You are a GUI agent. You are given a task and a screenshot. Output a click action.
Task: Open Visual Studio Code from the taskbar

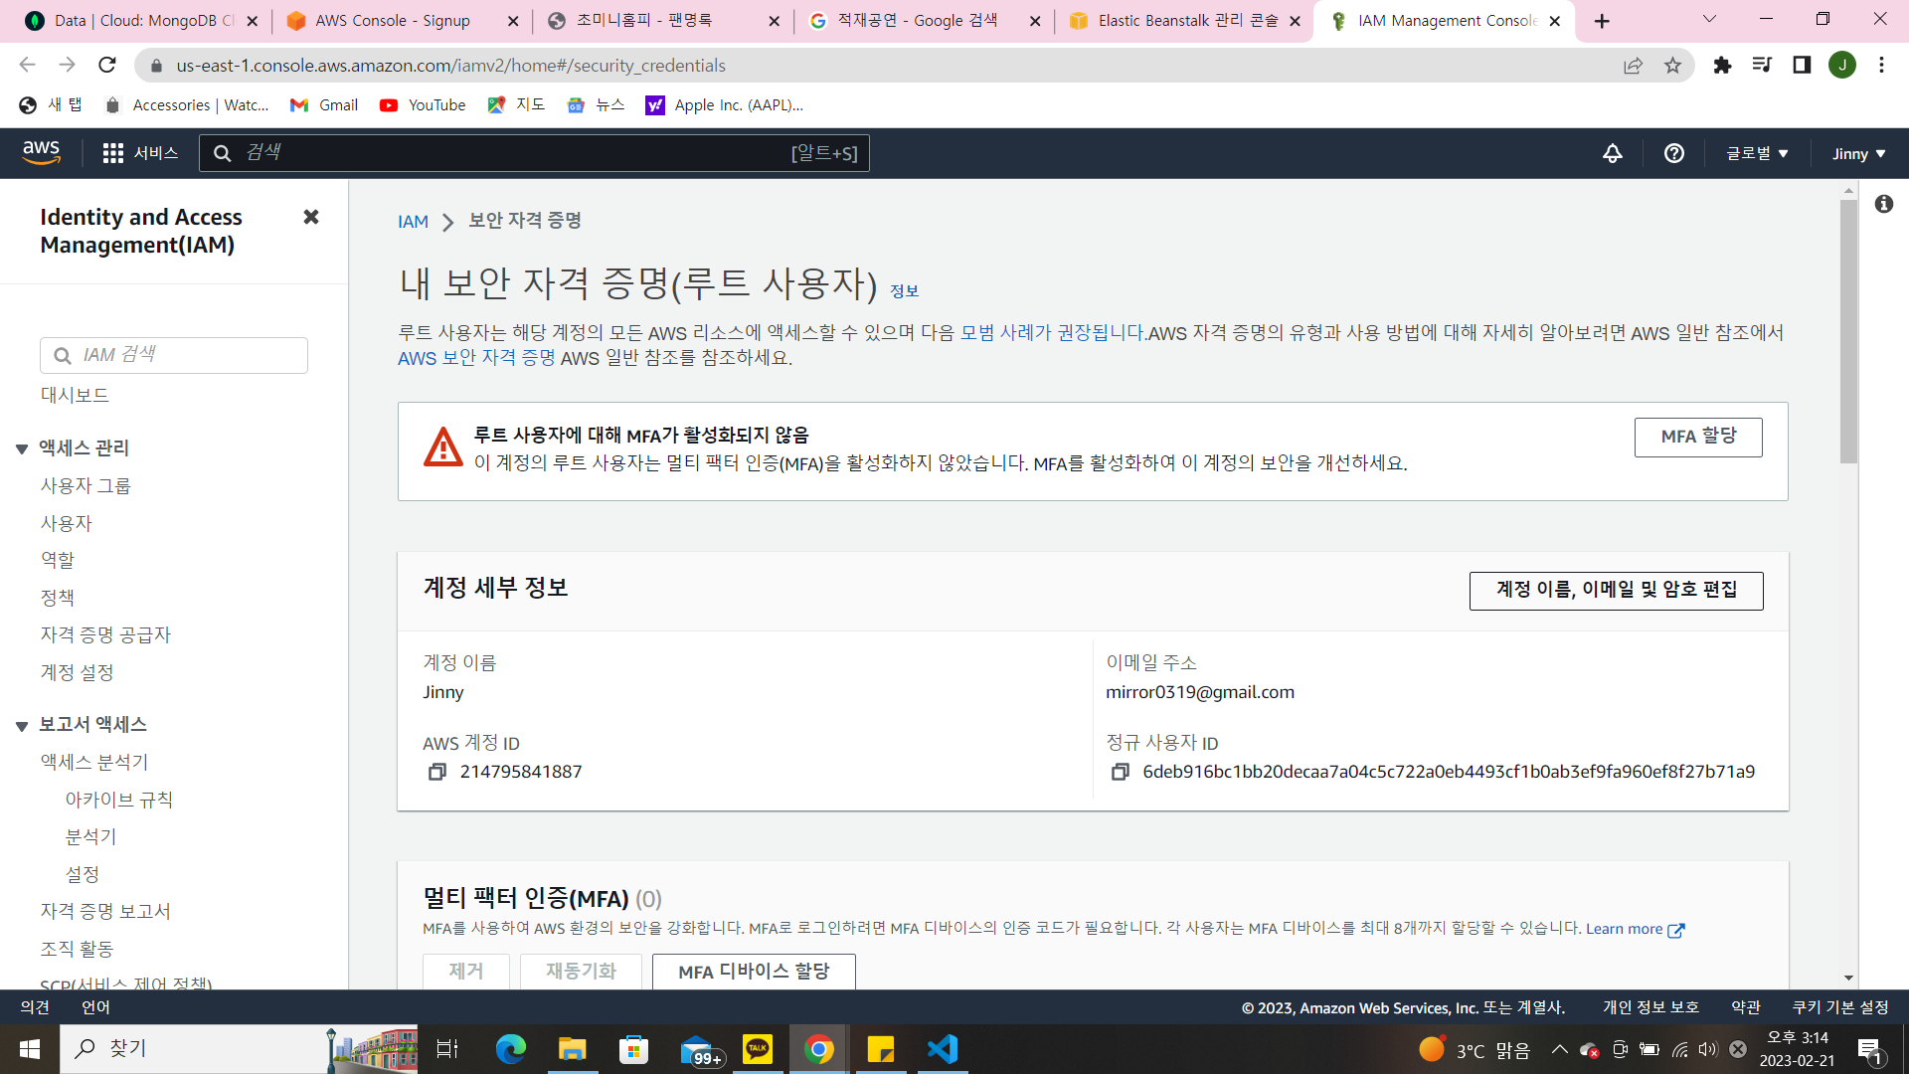[x=943, y=1049]
